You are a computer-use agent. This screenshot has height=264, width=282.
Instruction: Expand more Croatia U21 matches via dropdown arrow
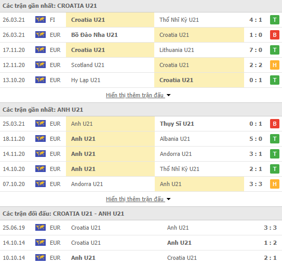(x=168, y=95)
